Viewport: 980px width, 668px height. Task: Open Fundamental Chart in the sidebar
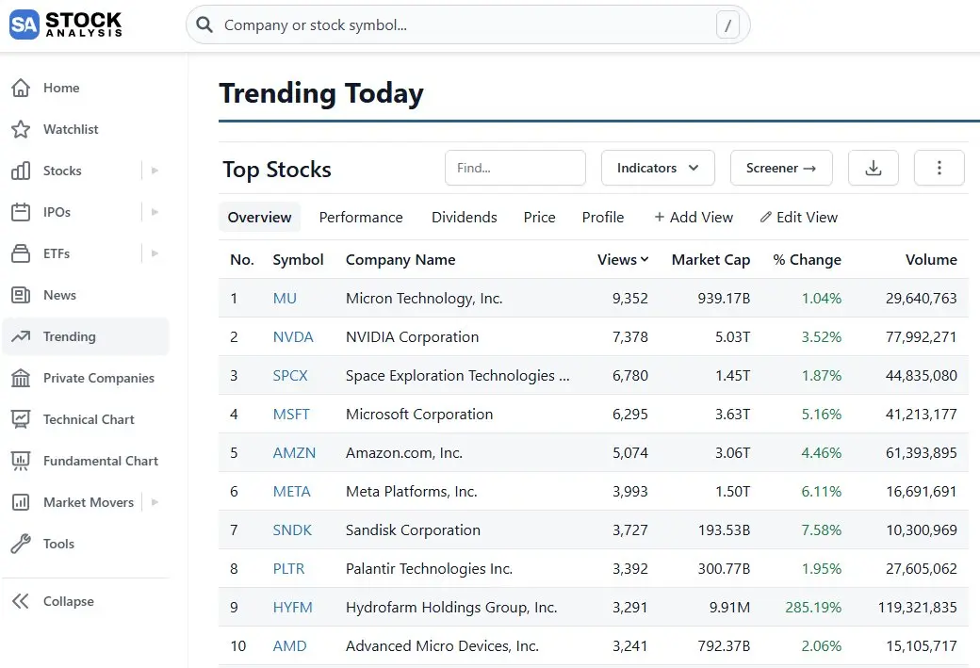click(x=101, y=461)
